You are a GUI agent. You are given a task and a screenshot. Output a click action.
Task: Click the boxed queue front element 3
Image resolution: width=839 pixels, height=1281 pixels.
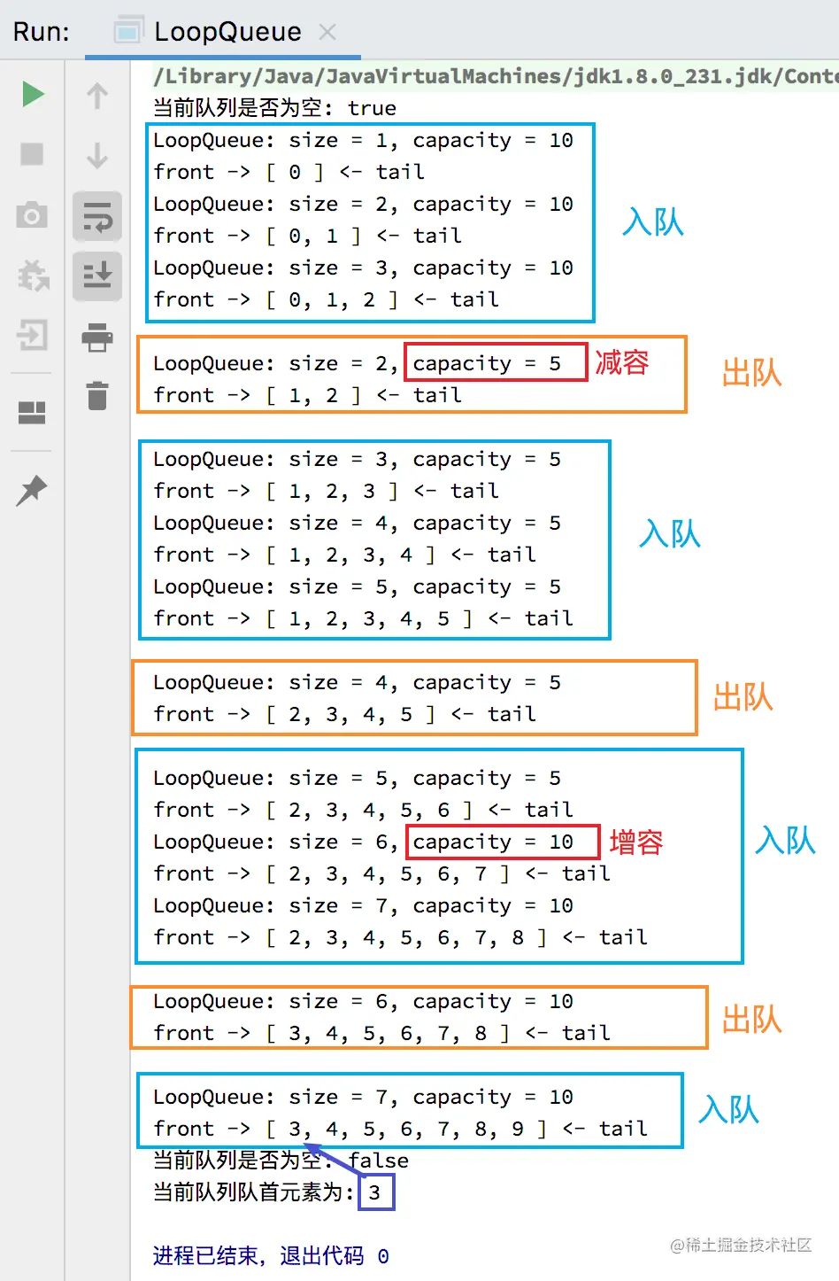tap(375, 1192)
